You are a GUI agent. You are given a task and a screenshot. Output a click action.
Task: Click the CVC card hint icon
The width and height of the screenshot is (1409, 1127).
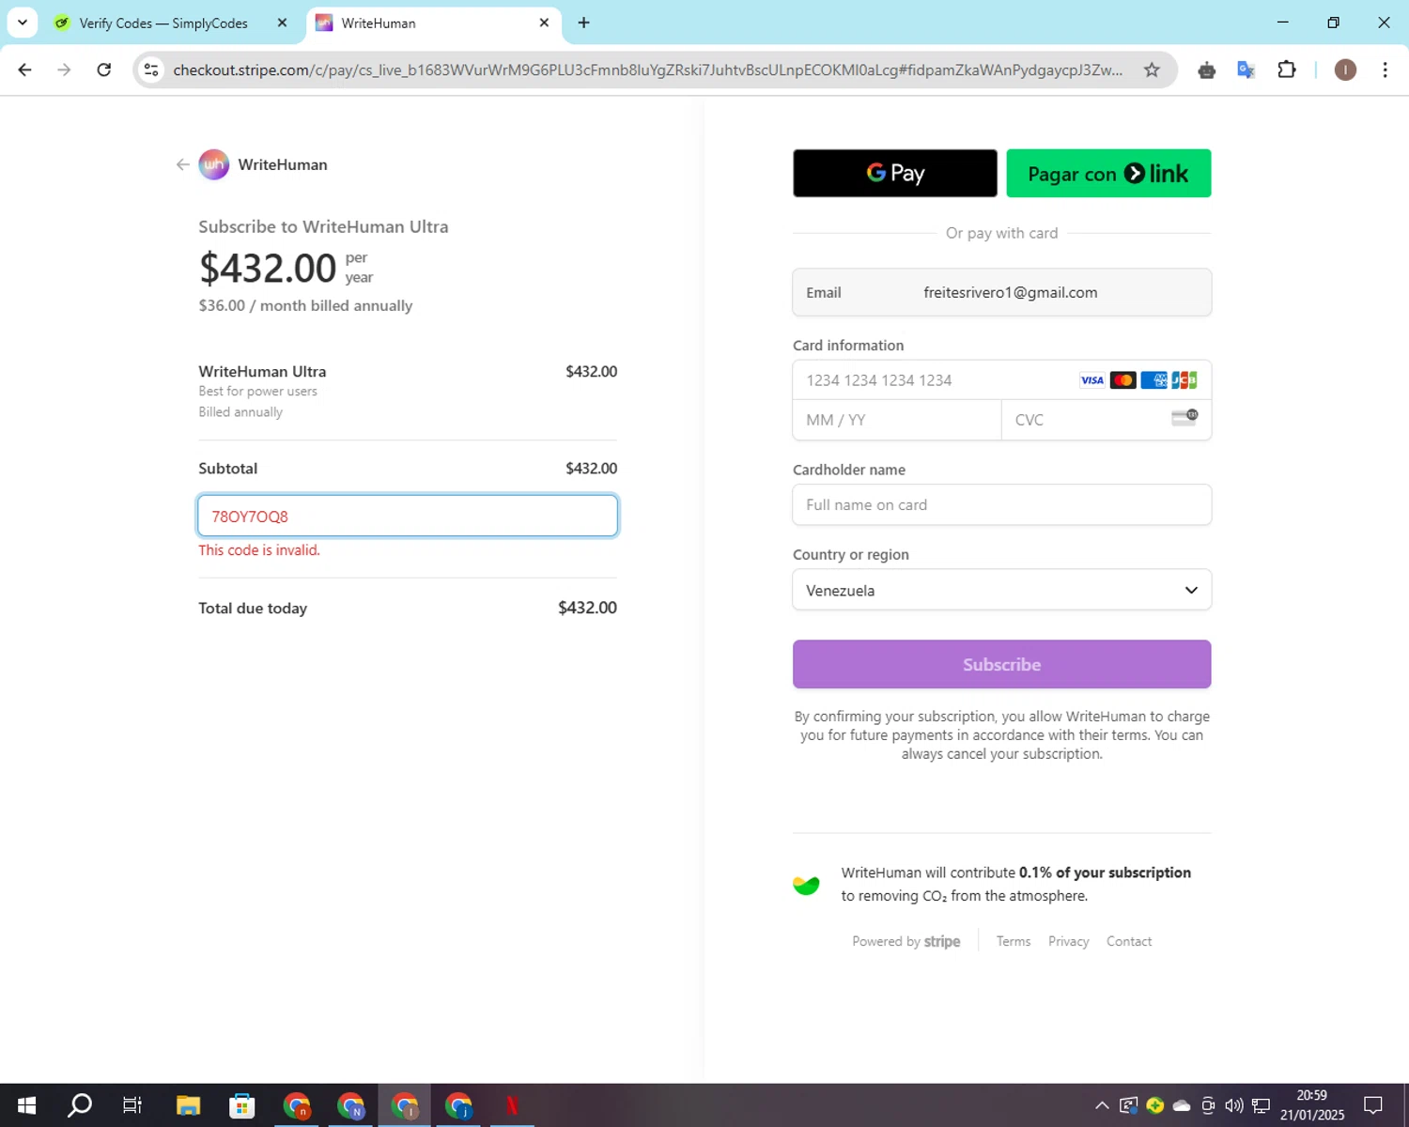coord(1184,417)
